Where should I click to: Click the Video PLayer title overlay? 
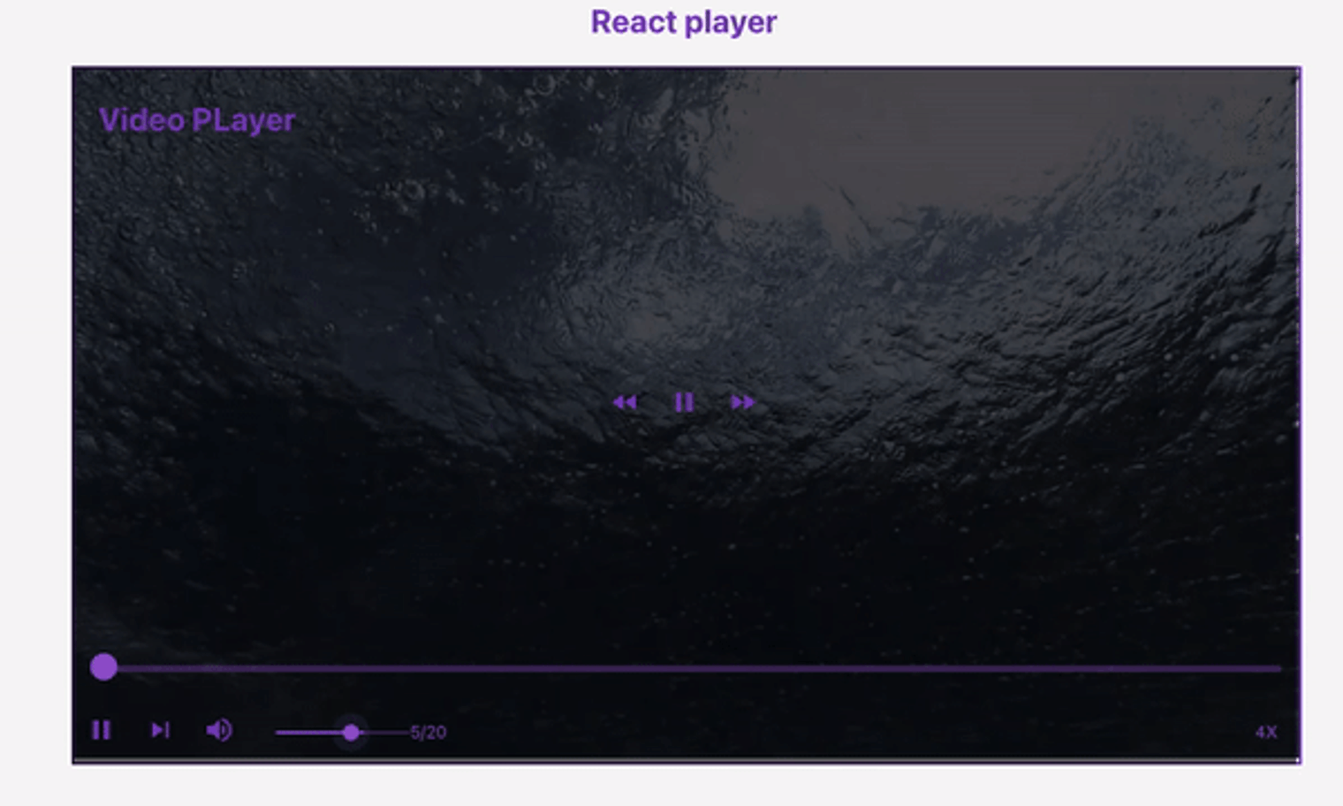click(197, 120)
